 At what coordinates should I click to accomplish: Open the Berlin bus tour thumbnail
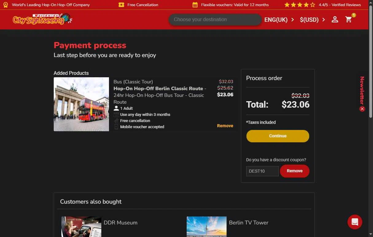[x=81, y=104]
